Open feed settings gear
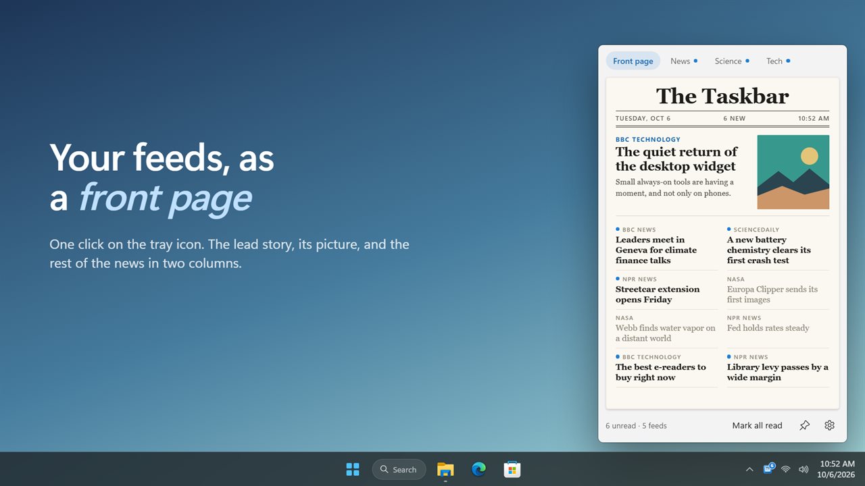The height and width of the screenshot is (486, 865). [829, 425]
